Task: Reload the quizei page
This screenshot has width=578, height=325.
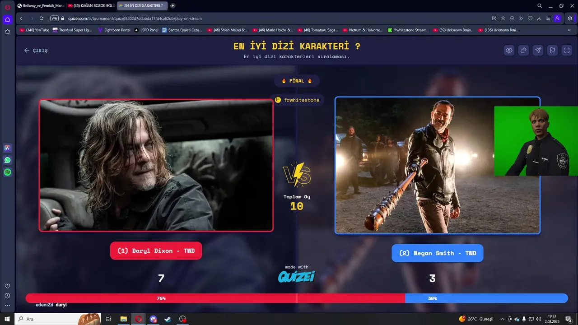Action: (42, 19)
